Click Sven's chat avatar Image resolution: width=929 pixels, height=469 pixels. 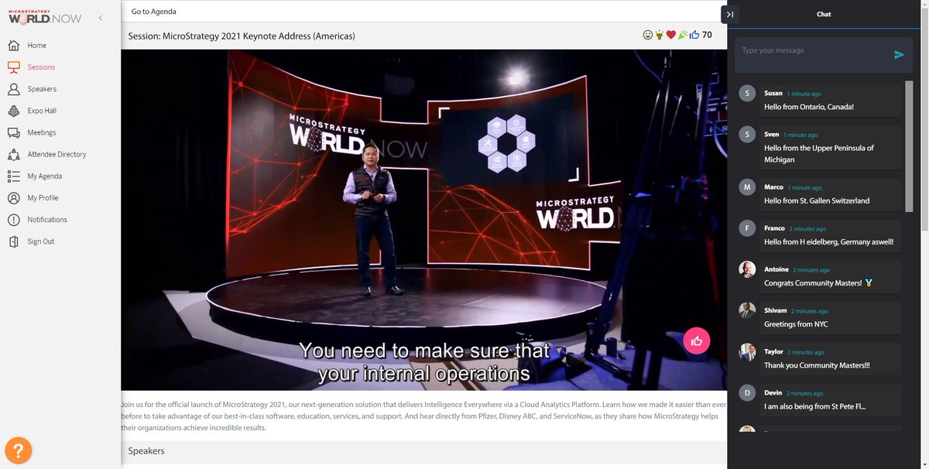(x=747, y=135)
